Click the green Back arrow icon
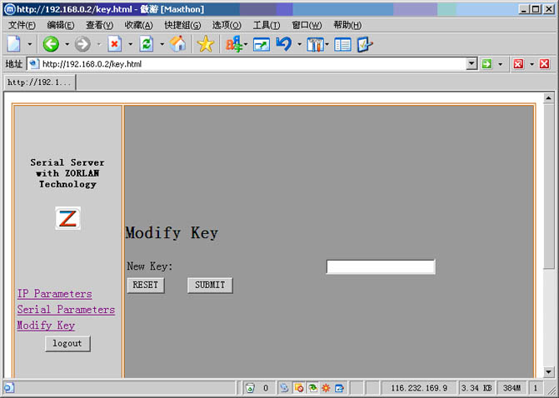The height and width of the screenshot is (398, 559). 51,44
